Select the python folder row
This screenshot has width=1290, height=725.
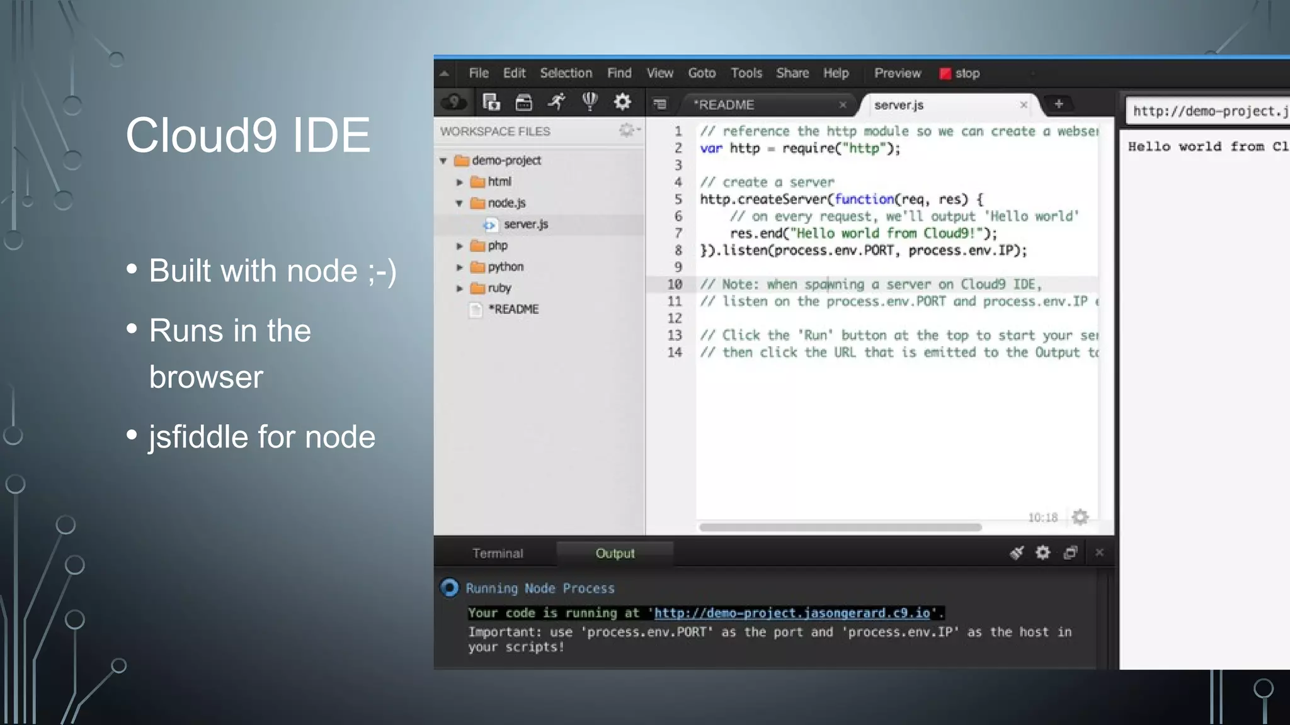pos(539,267)
